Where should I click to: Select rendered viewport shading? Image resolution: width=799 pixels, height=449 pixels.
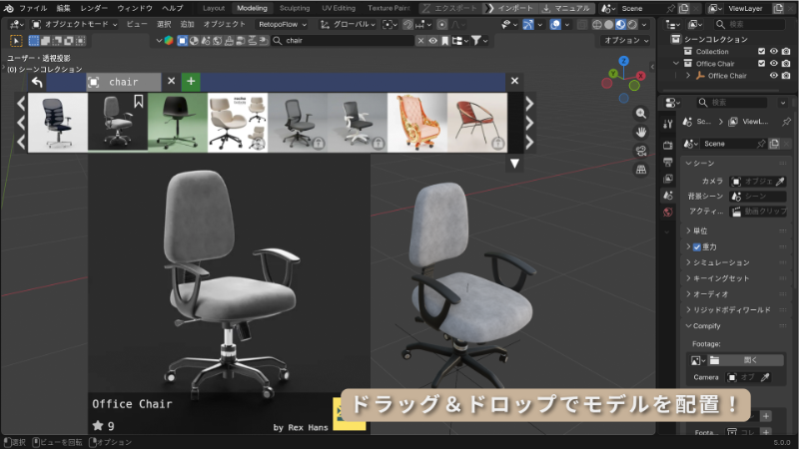pyautogui.click(x=632, y=24)
